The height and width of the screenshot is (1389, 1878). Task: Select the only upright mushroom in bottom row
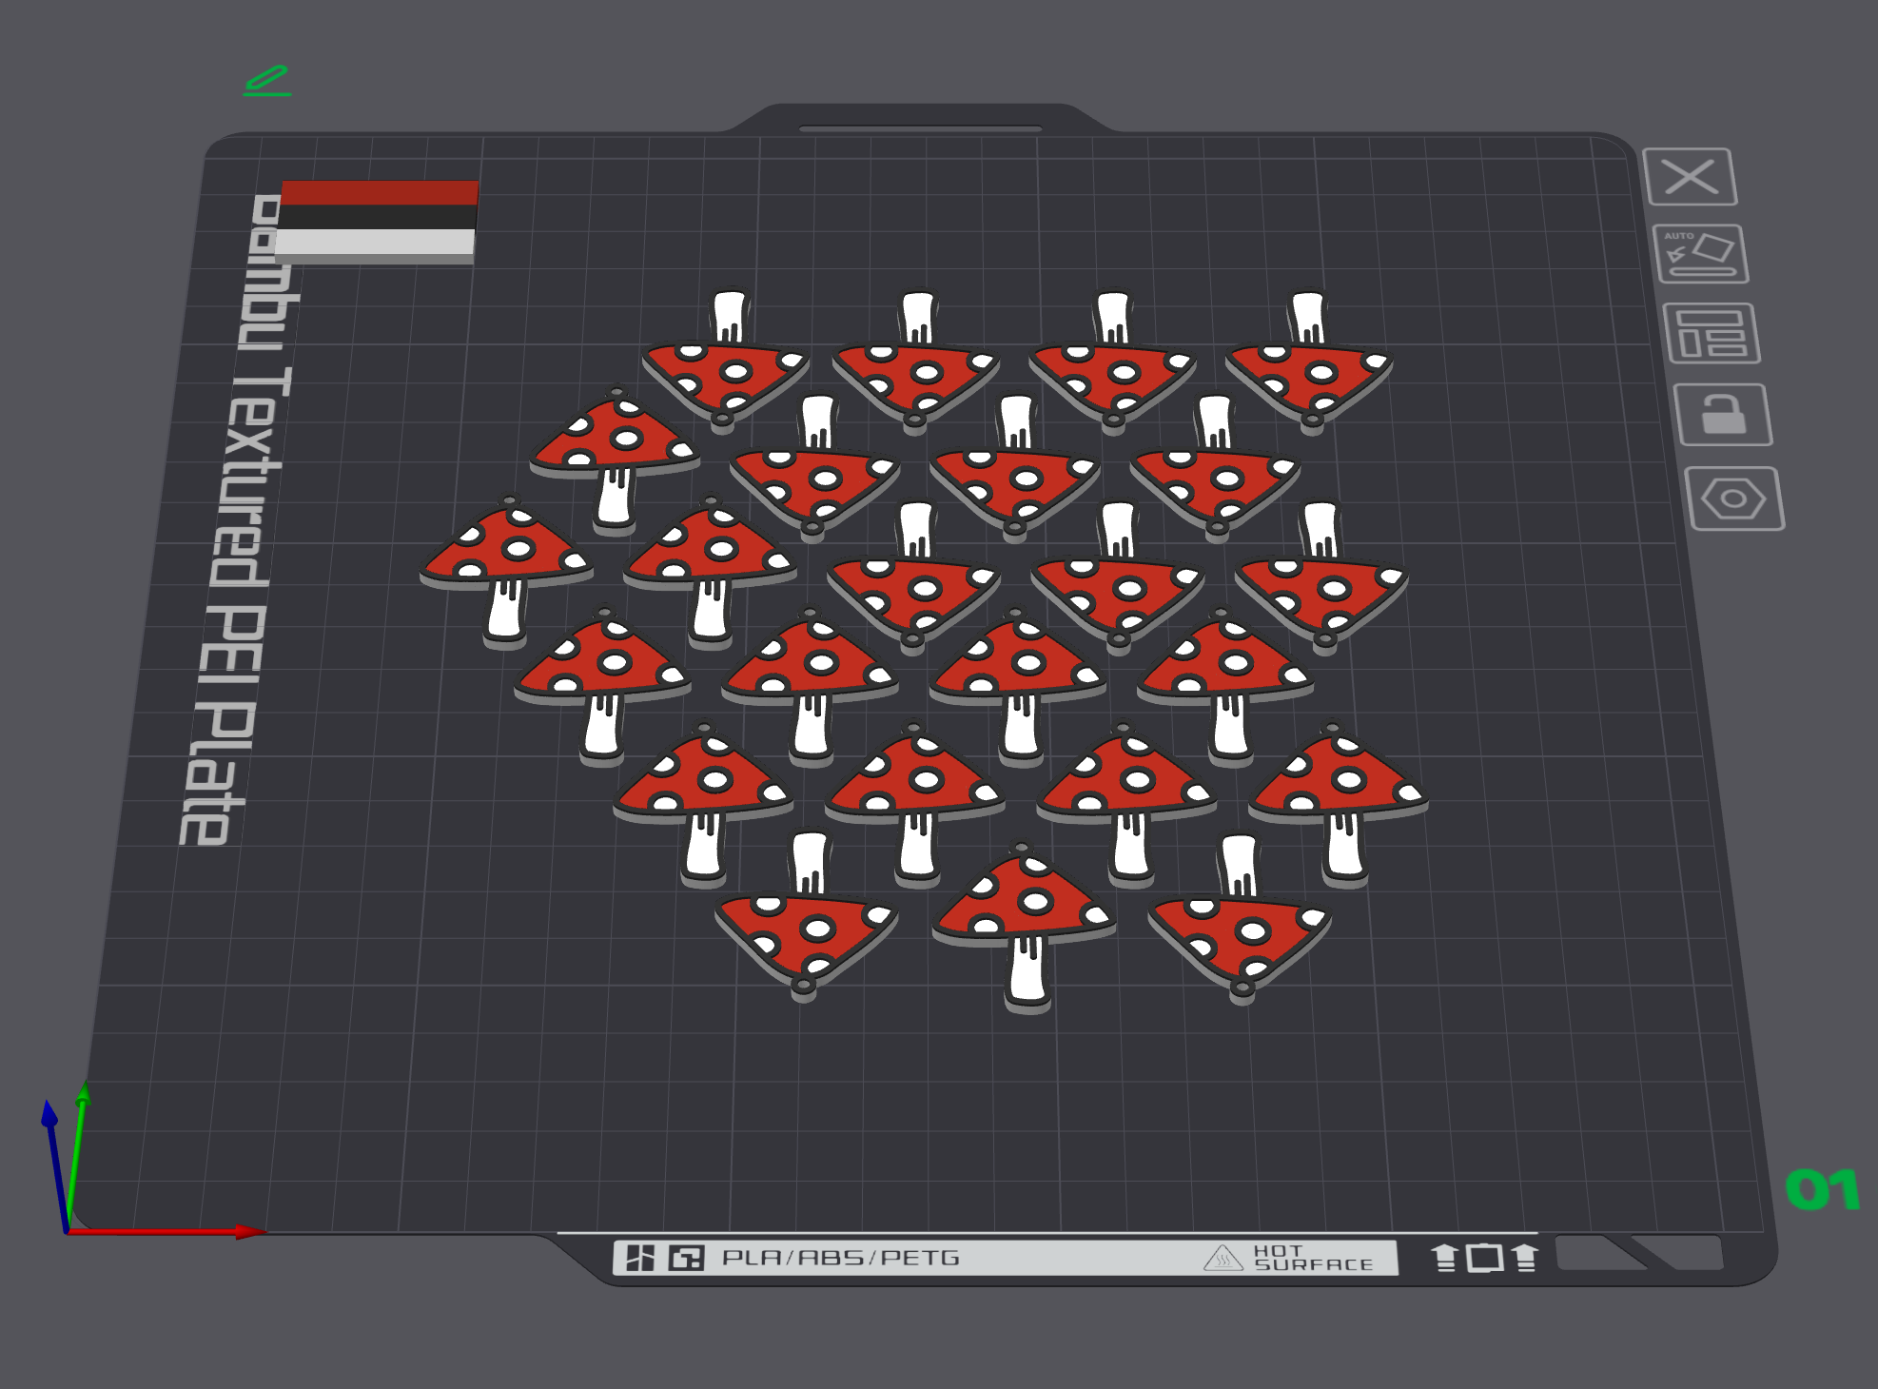[x=1025, y=926]
